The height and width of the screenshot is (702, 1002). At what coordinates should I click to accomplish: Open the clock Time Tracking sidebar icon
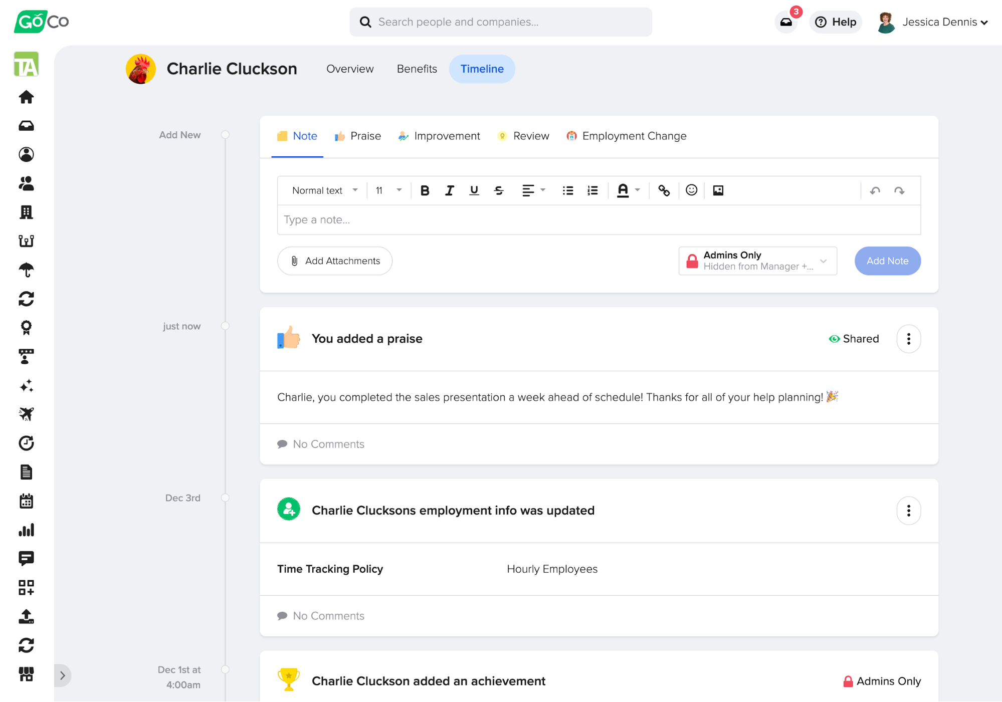pyautogui.click(x=26, y=443)
